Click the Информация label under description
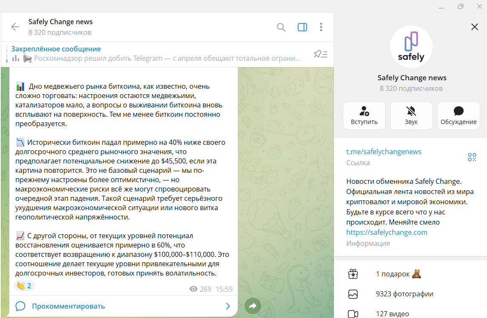This screenshot has width=487, height=318. [x=368, y=243]
